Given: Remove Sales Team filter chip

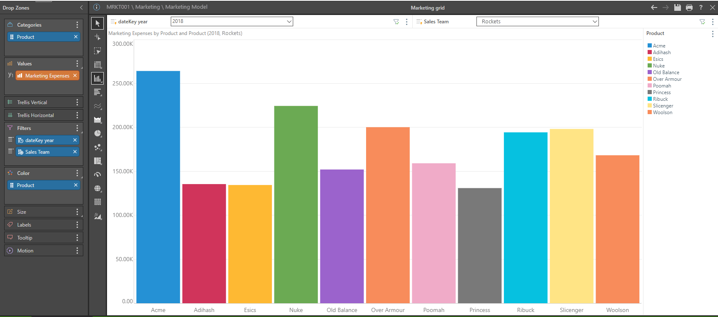Looking at the screenshot, I should 75,152.
